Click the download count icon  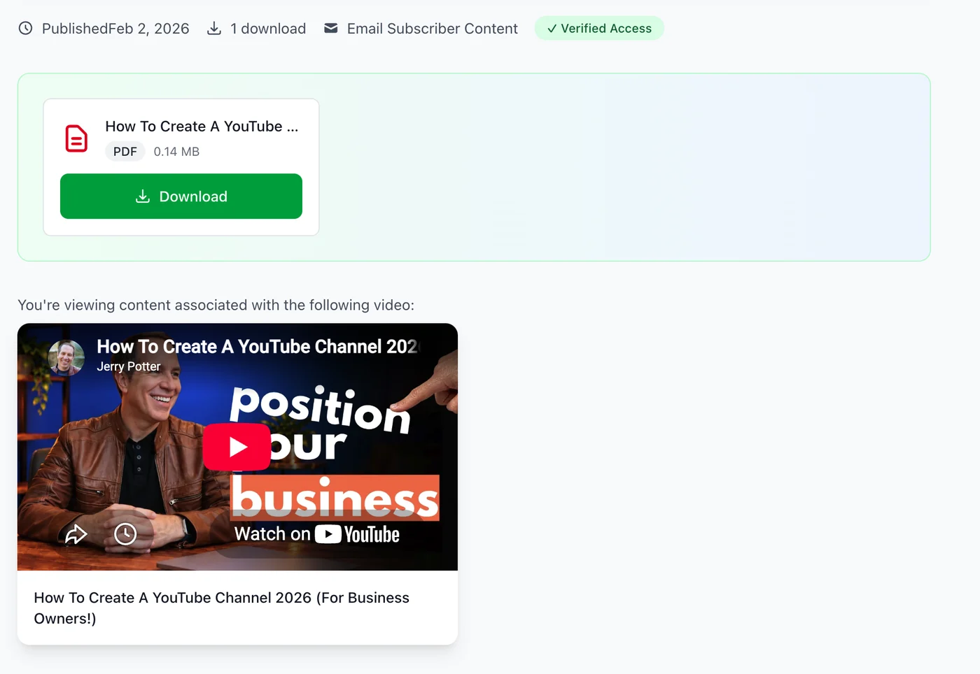tap(214, 29)
